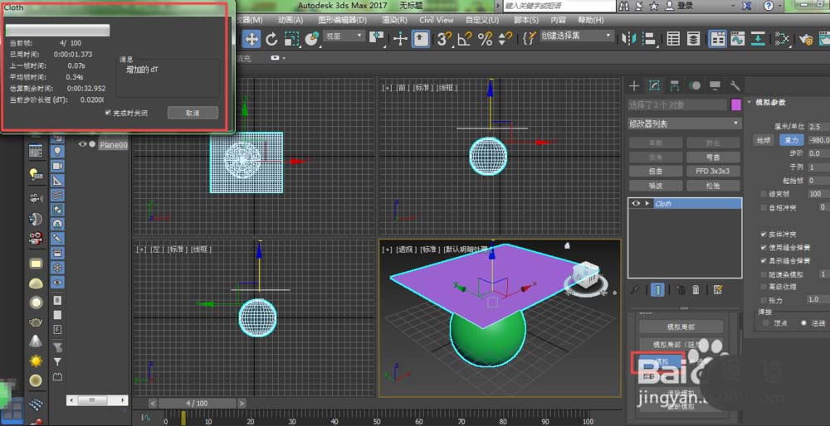Screen dimensions: 830x426
Task: Select the normal weld radio button
Action: point(803,322)
